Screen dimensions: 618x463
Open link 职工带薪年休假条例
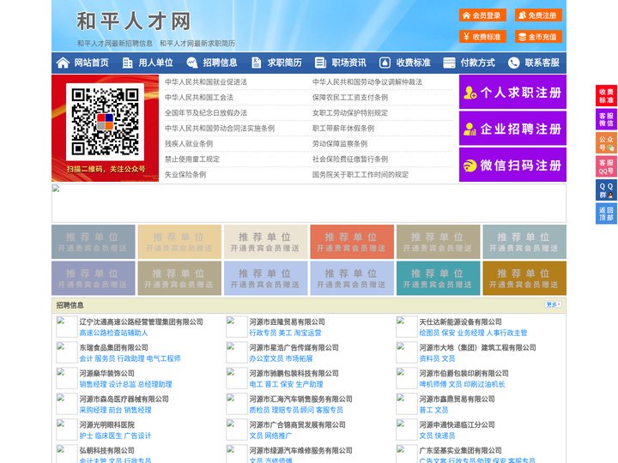click(x=343, y=129)
